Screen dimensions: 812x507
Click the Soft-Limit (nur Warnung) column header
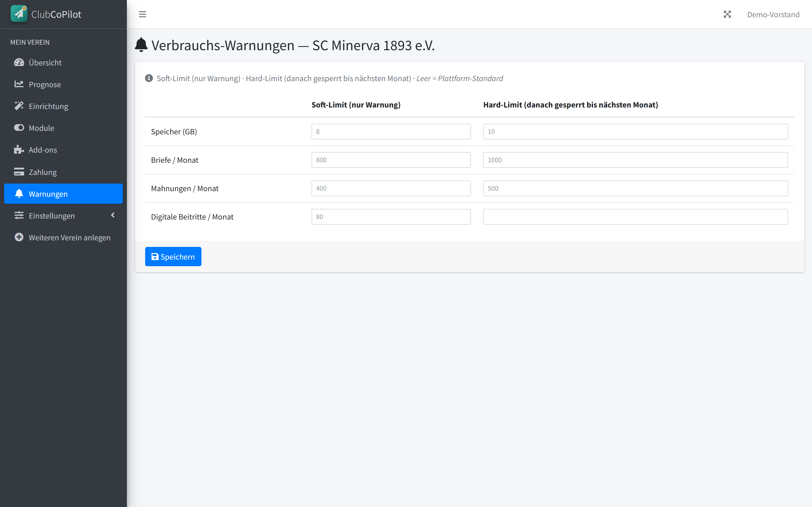(x=356, y=105)
